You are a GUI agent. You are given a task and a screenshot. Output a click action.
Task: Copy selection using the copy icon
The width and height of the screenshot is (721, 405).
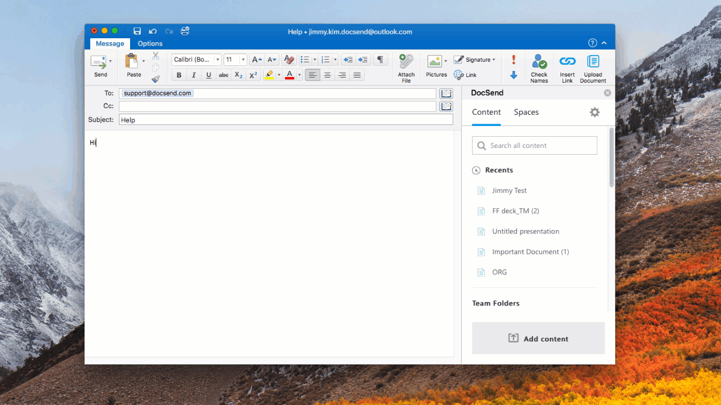click(x=155, y=67)
